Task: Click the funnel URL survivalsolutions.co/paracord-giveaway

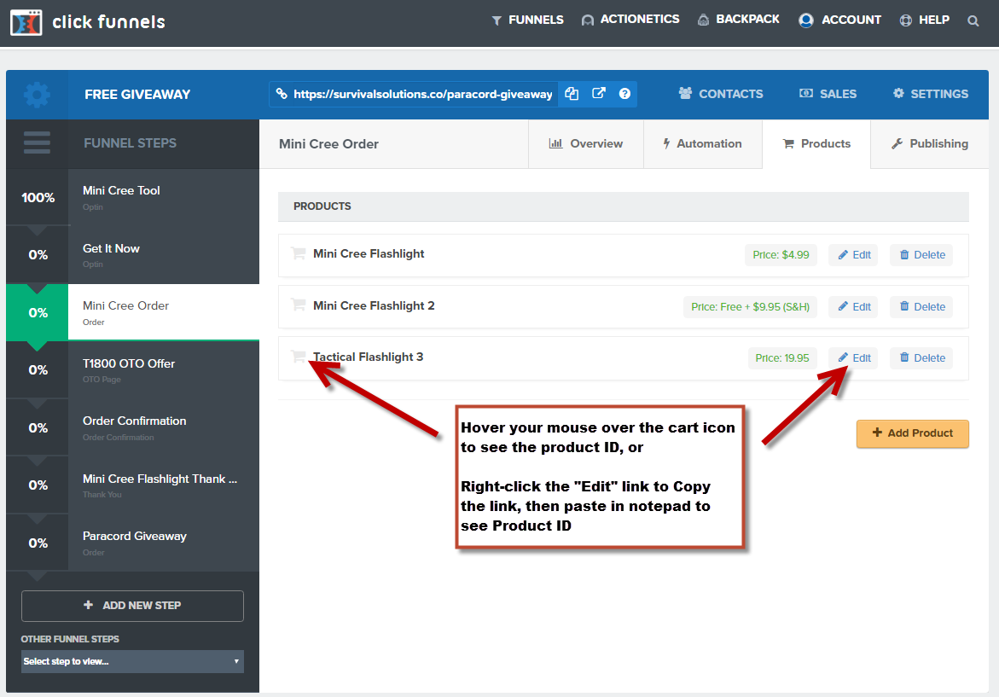Action: point(422,95)
